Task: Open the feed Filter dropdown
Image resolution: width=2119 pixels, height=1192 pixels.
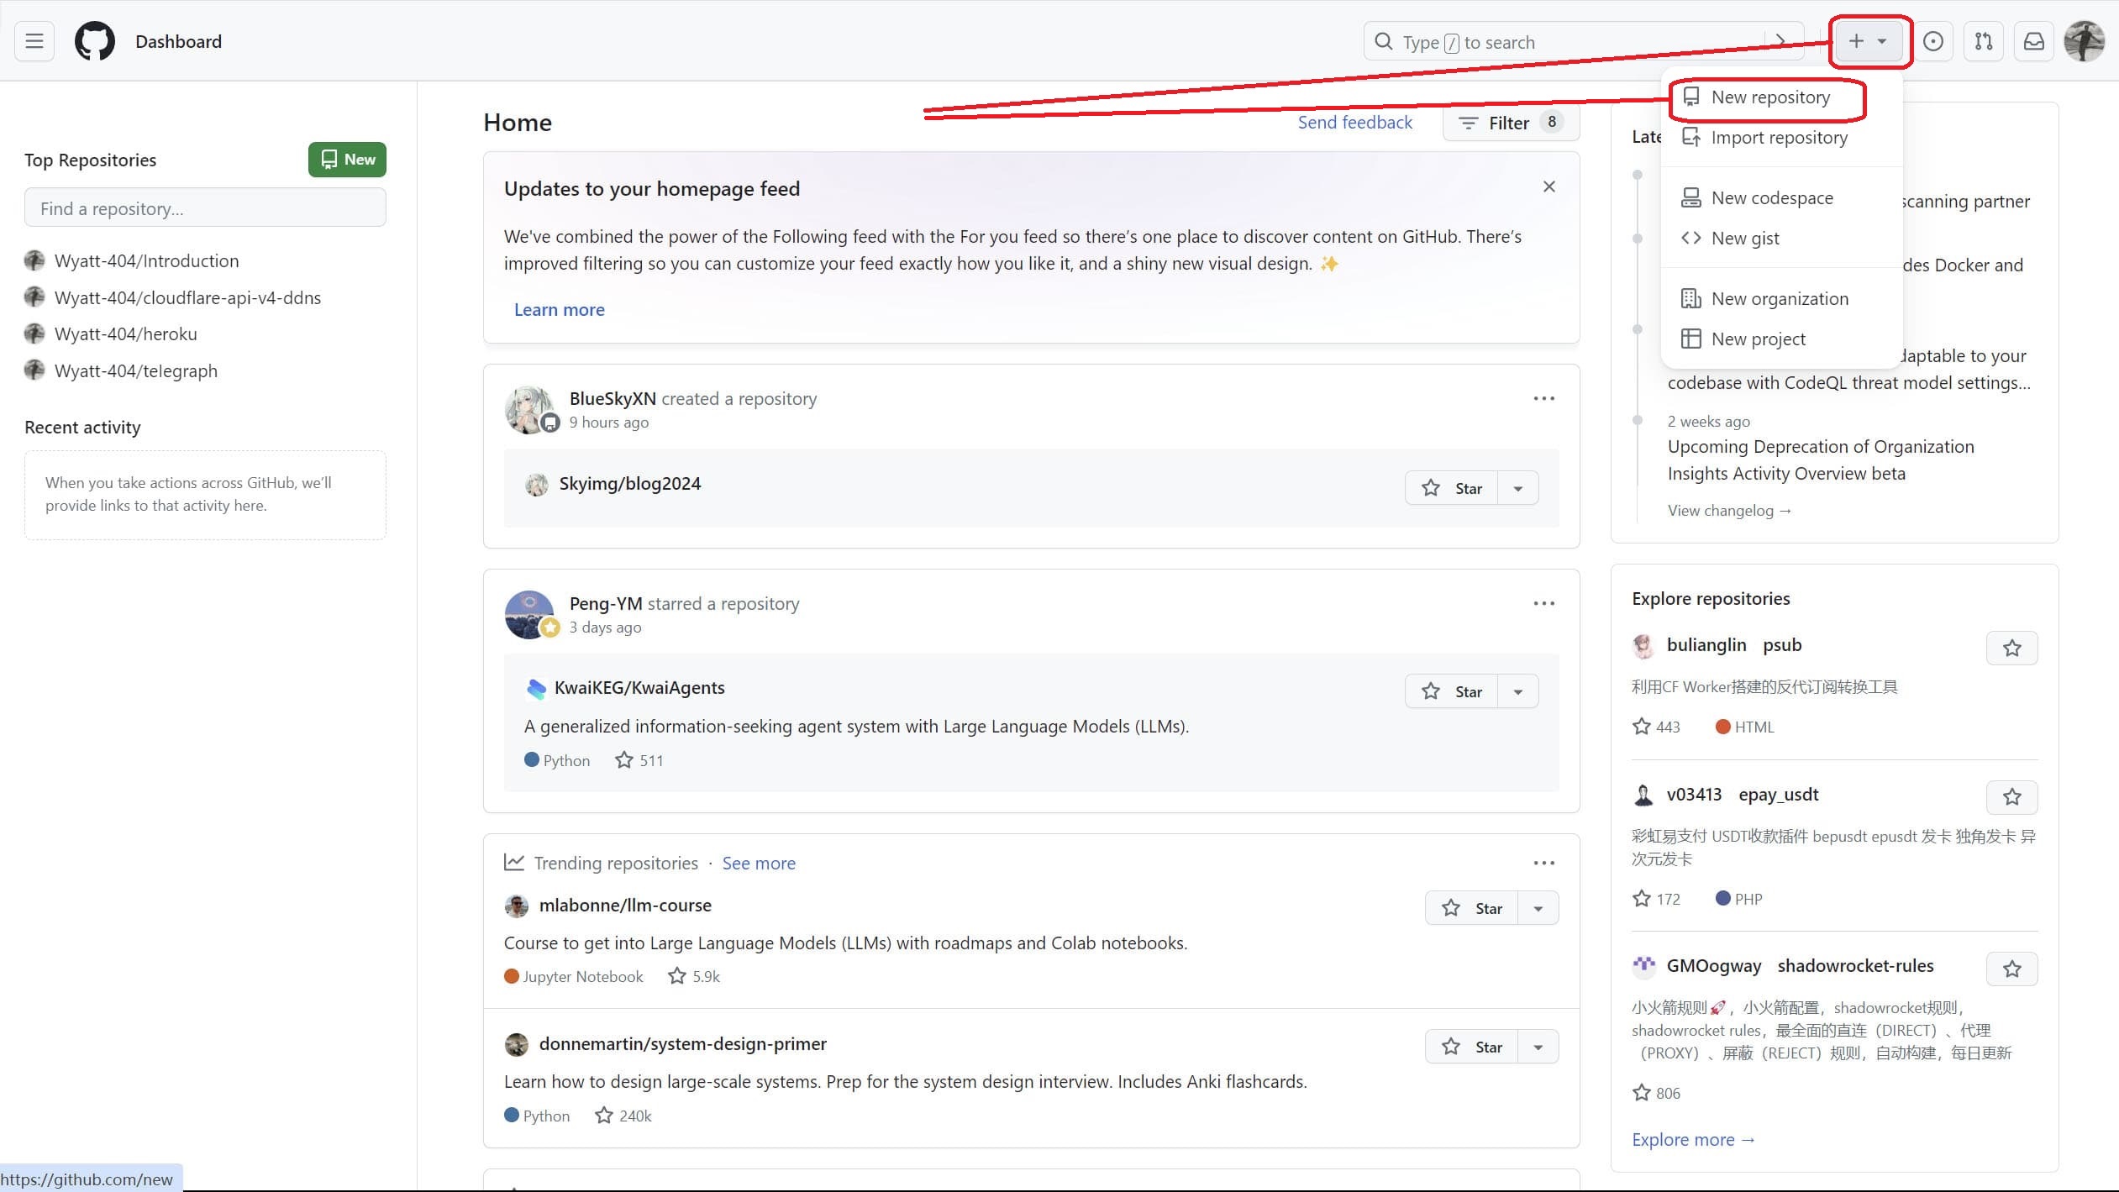Action: tap(1511, 123)
